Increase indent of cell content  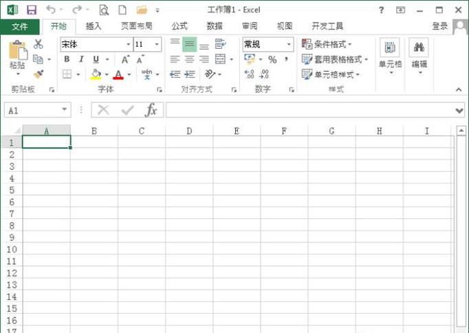click(x=190, y=74)
